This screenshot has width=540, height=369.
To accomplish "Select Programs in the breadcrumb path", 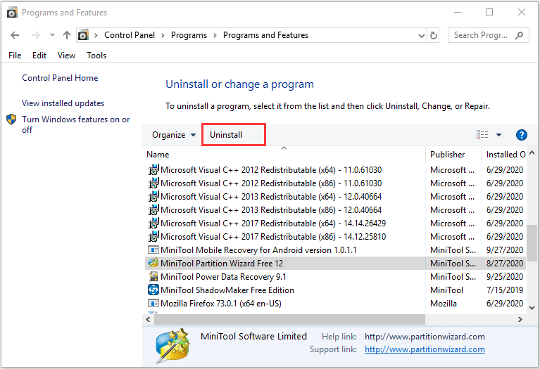I will click(x=189, y=35).
